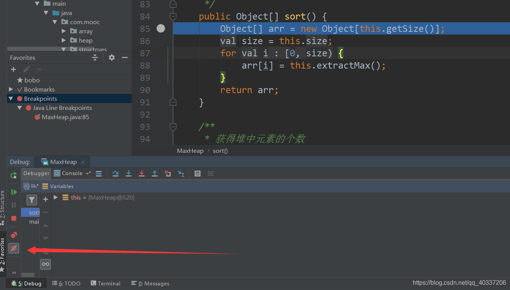Open View Breakpoints double red circles icon
Viewport: 510px width, 290px height.
(14, 235)
